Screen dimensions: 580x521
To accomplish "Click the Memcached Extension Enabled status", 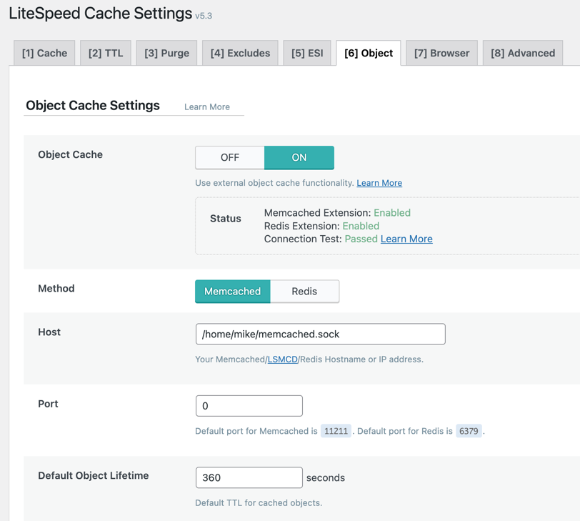I will coord(392,213).
